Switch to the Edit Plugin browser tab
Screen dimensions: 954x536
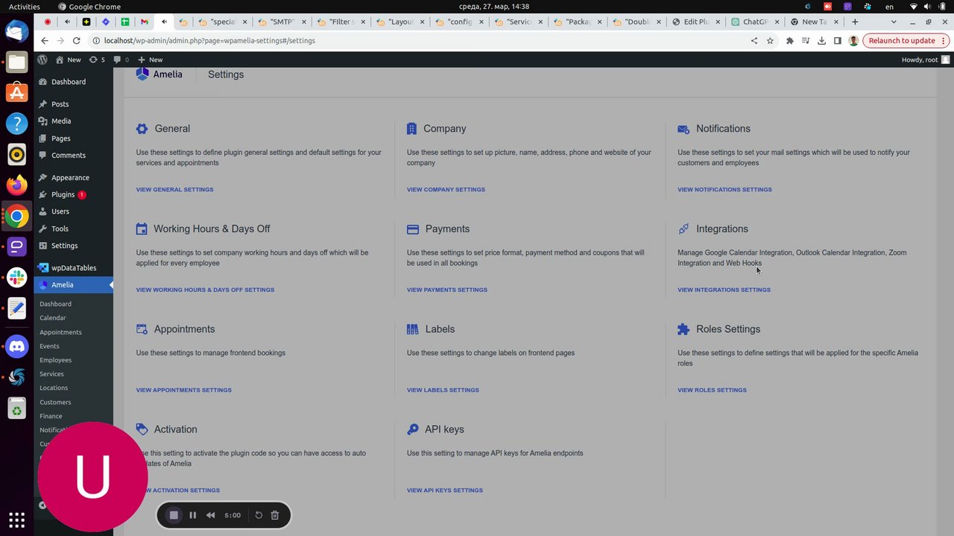point(695,22)
